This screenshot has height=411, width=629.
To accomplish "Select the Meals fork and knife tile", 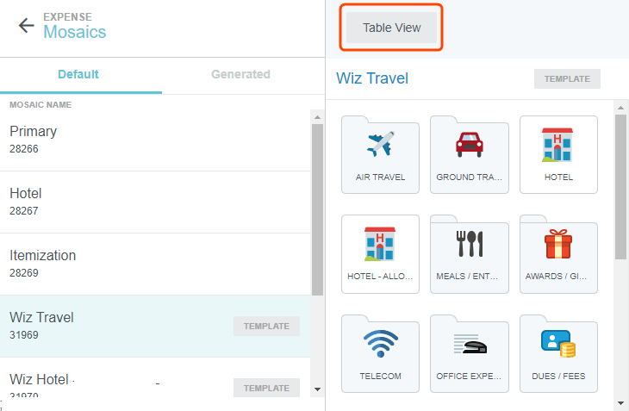I will (x=469, y=252).
